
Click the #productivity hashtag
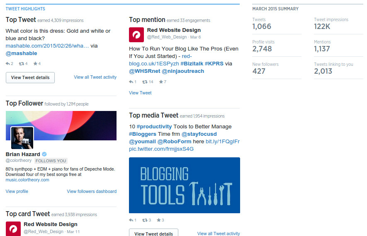[x=154, y=127]
